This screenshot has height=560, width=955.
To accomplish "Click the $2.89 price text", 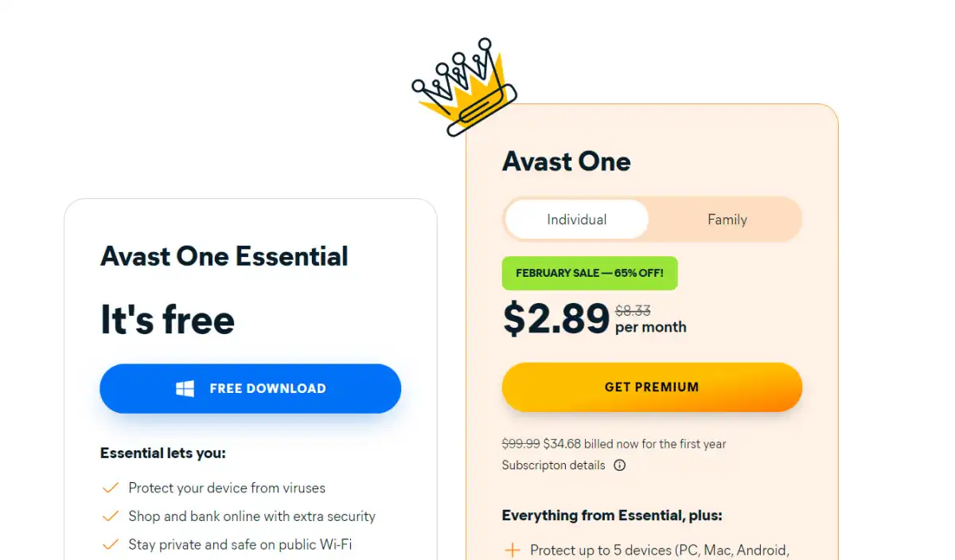I will (x=556, y=318).
